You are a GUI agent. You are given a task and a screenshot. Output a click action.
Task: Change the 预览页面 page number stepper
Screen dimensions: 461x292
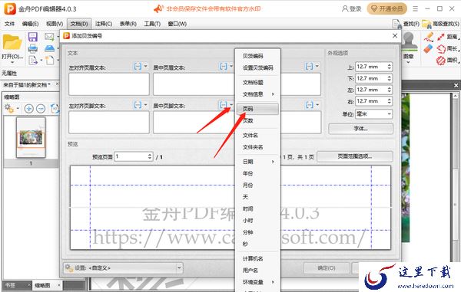(150, 156)
